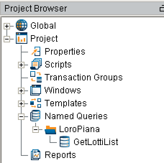Click the LoroPiana folder icon
Screen dimensions: 164x163
(50, 130)
